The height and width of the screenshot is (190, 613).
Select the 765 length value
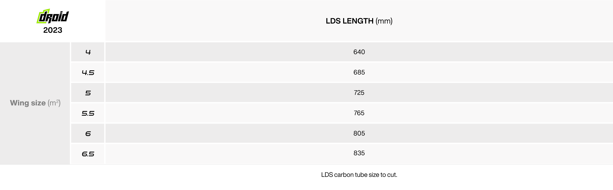359,113
